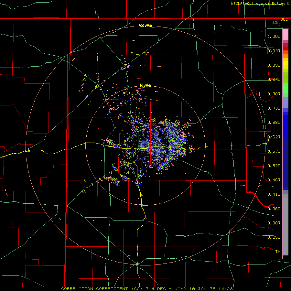Click the 0.627 color scale value
291x291 pixels.
click(274, 137)
